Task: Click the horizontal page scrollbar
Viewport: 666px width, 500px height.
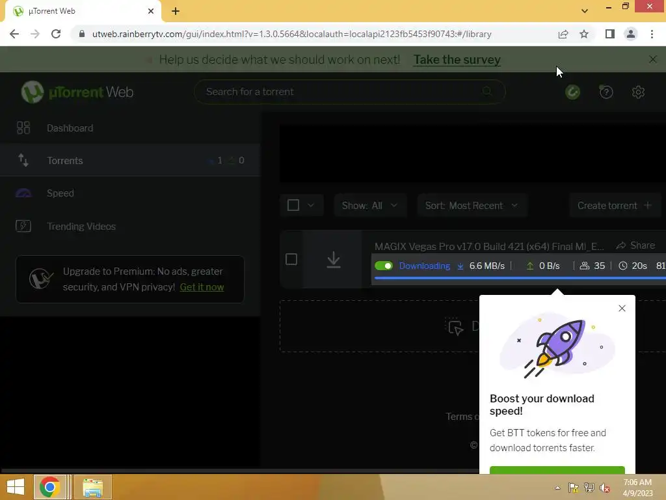Action: (241, 471)
